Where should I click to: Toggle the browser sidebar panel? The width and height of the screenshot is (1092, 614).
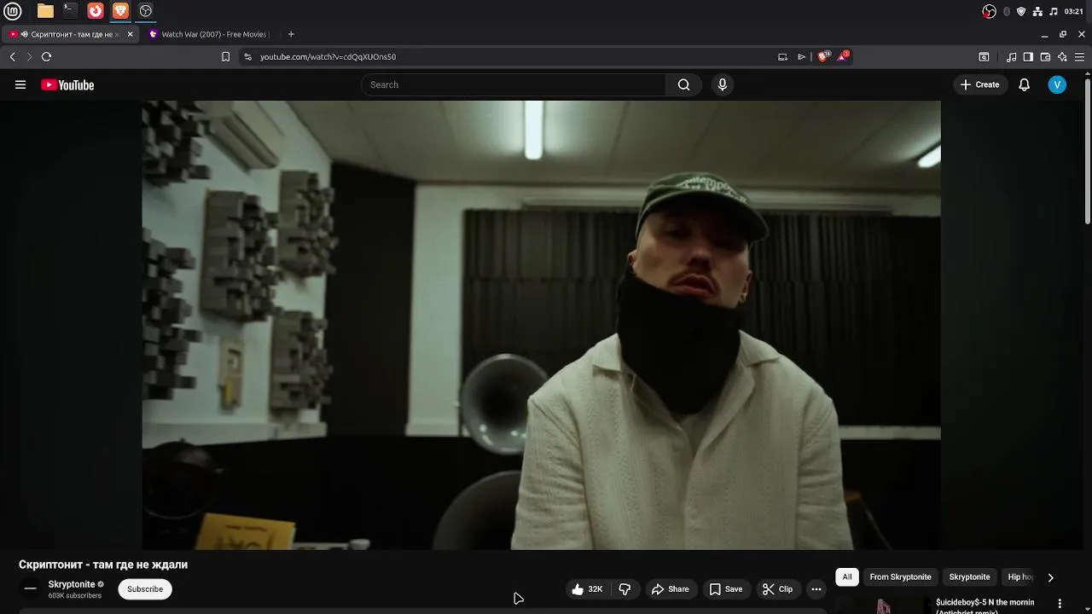click(x=1028, y=56)
